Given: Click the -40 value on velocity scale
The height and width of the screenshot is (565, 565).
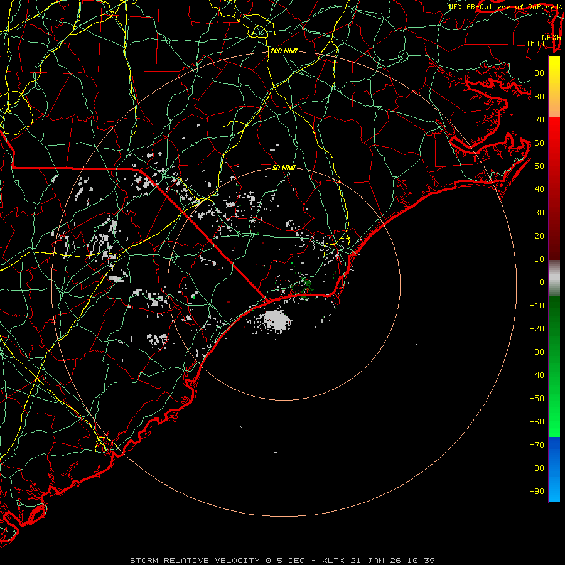Looking at the screenshot, I should pyautogui.click(x=537, y=375).
